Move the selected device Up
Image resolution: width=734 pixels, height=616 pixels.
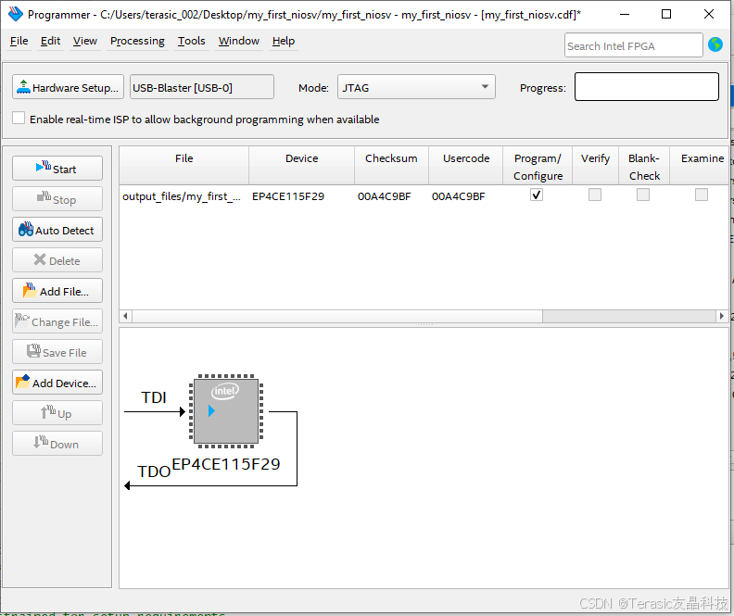[57, 413]
